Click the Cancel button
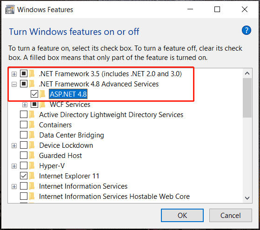This screenshot has width=260, height=230. click(231, 216)
